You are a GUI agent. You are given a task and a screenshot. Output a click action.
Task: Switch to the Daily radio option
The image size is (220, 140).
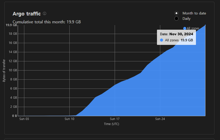click(176, 19)
